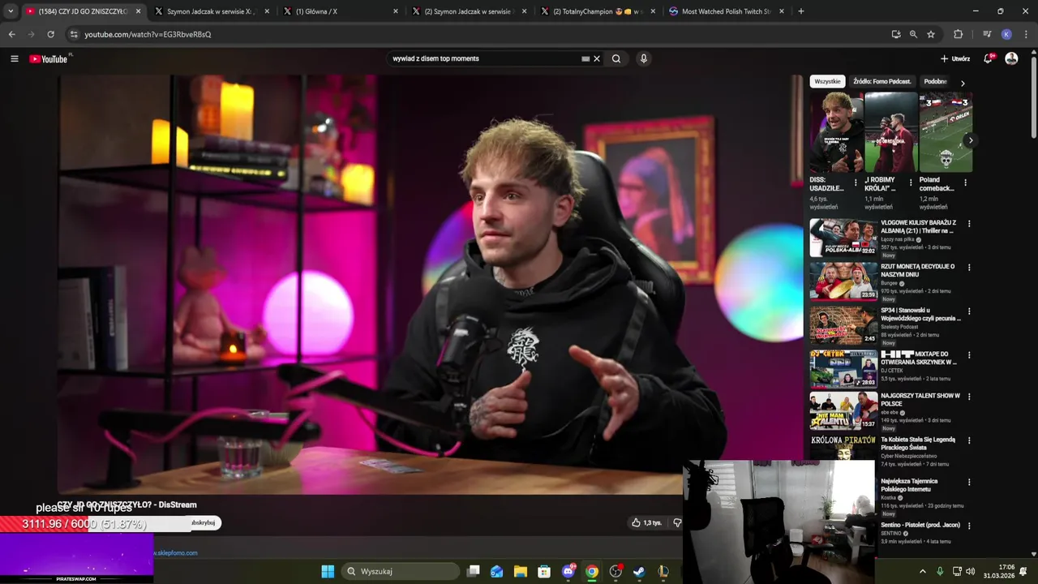Select the 'Wszystkie' filter chip
1038x584 pixels.
click(827, 81)
